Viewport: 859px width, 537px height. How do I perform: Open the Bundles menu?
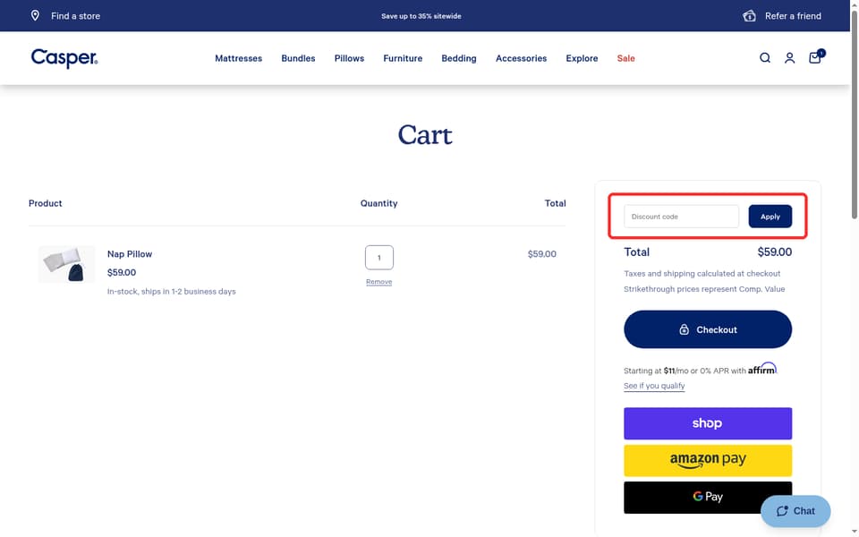coord(298,58)
